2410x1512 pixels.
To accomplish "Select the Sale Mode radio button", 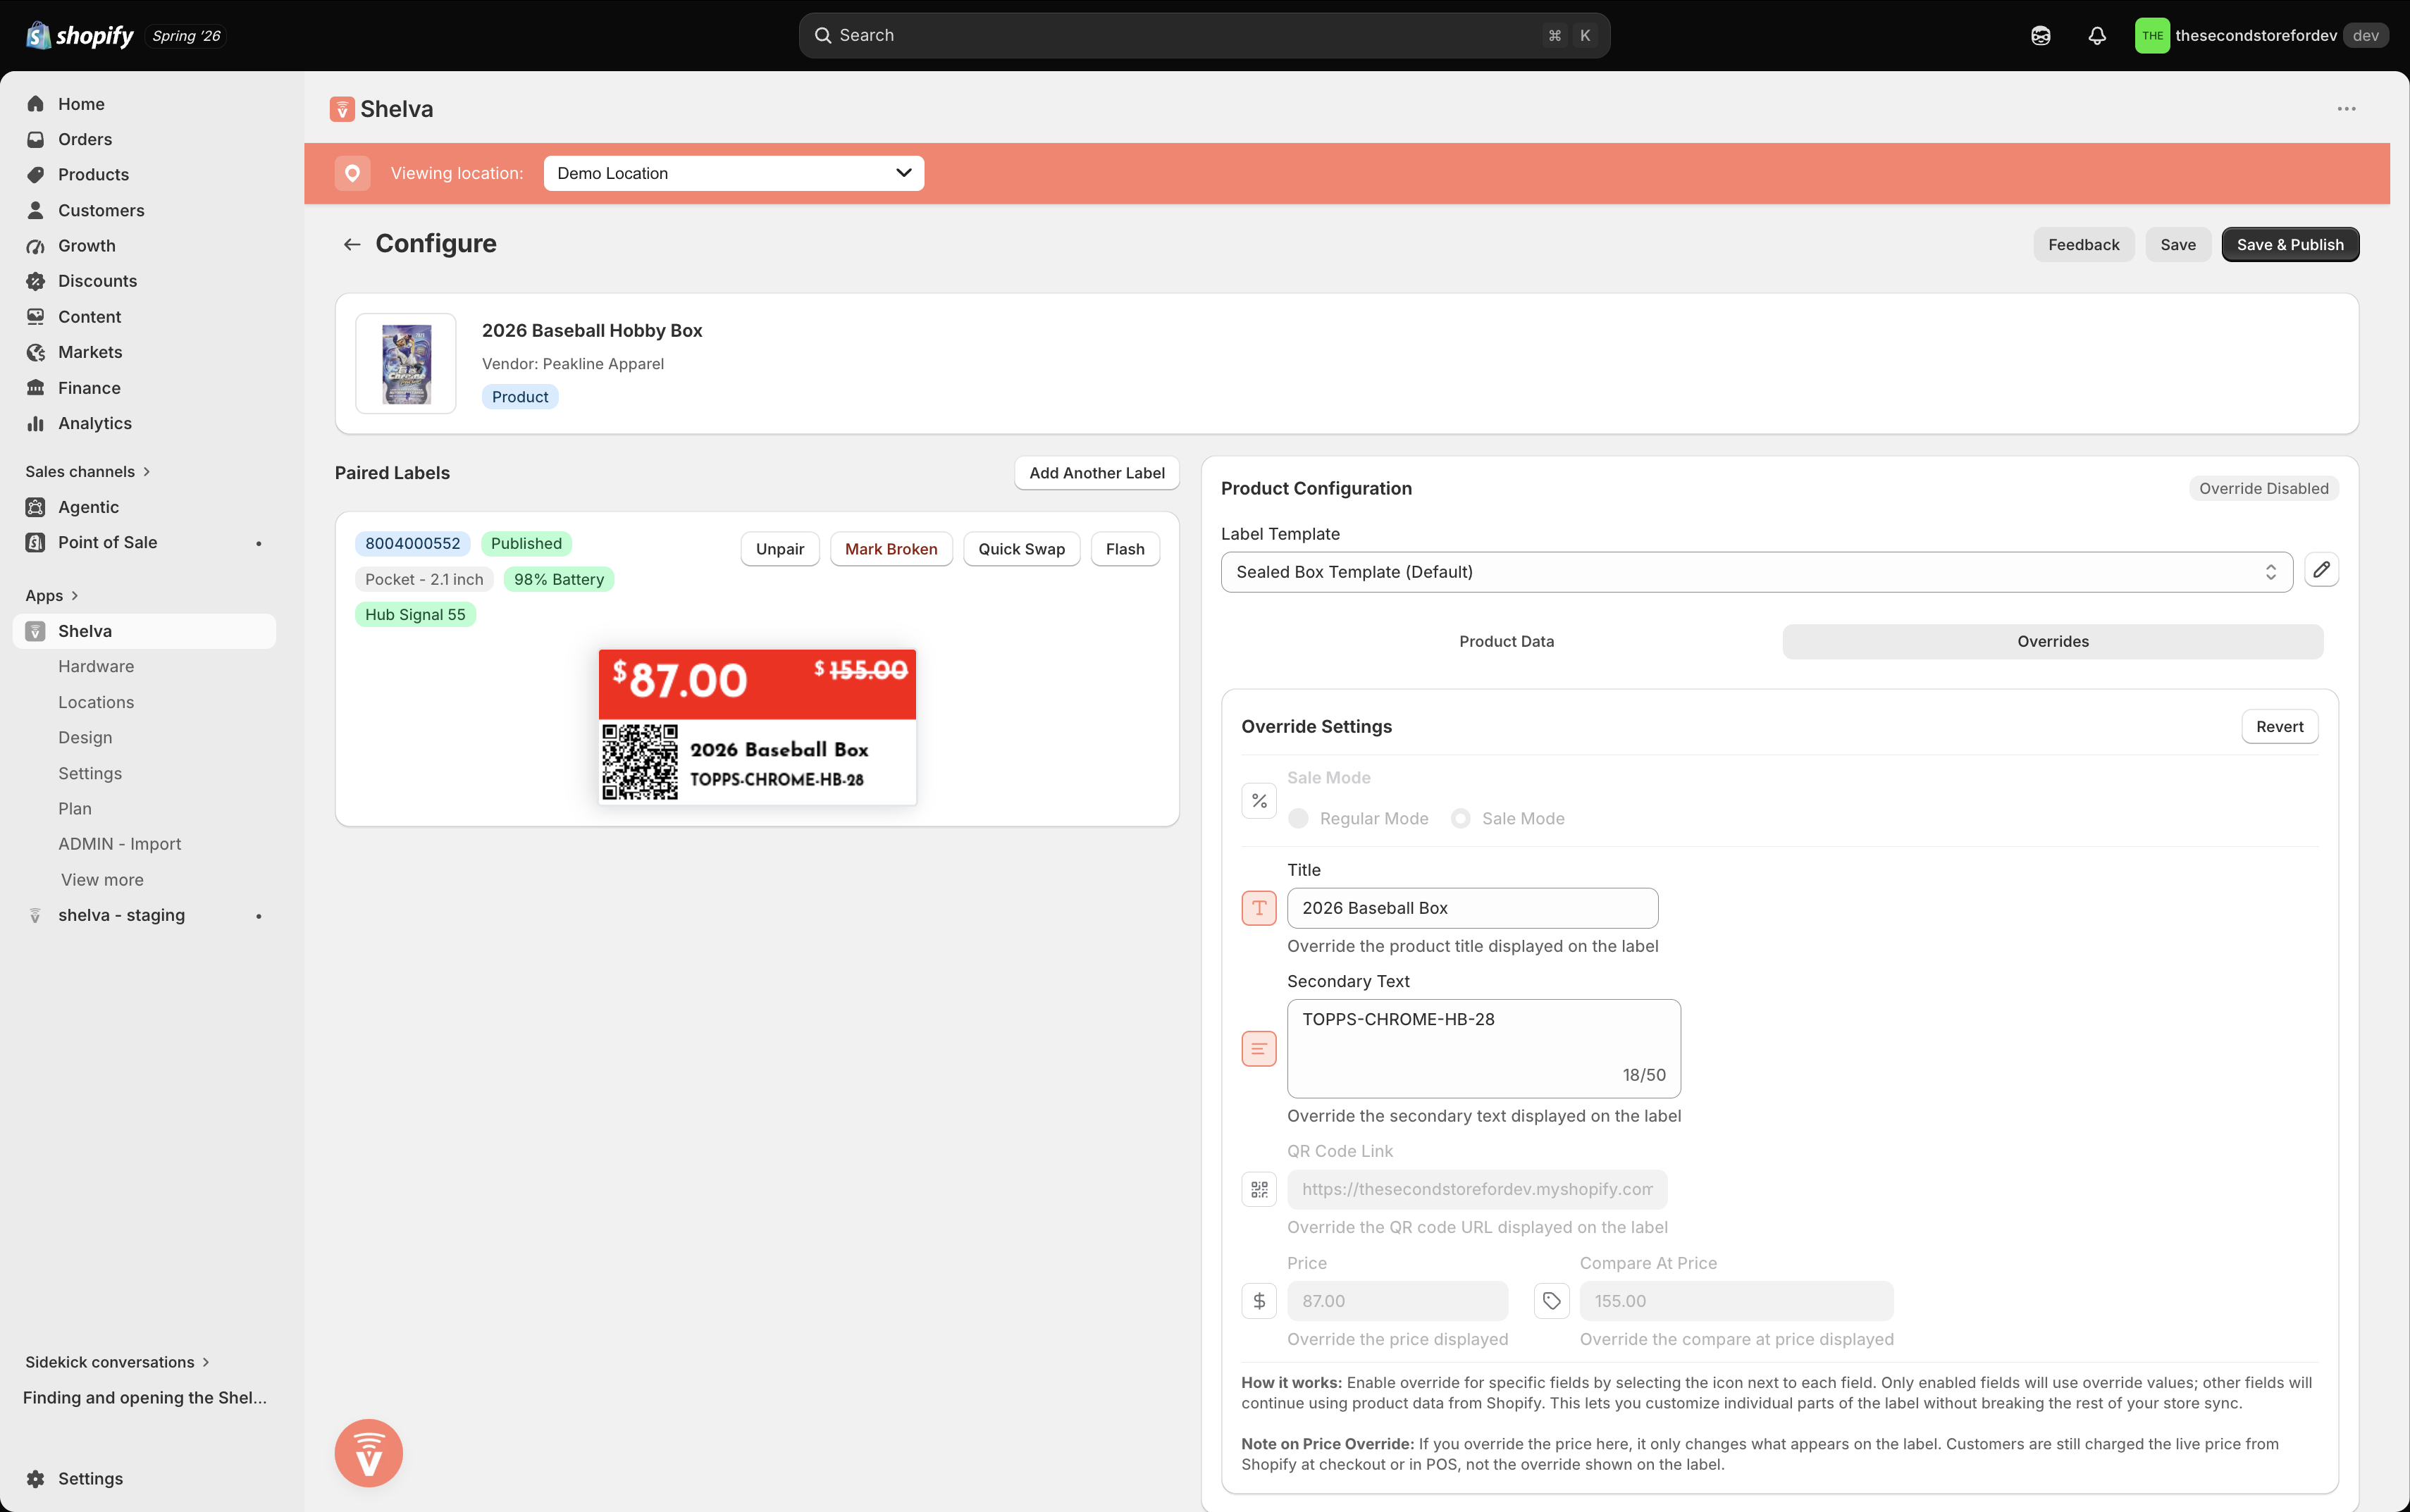I will (x=1460, y=818).
